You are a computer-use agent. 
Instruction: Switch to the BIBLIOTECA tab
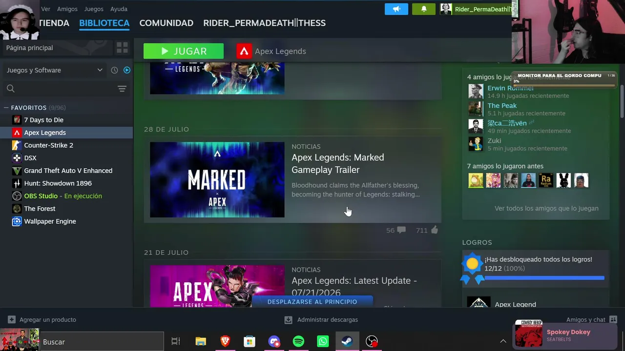click(x=104, y=23)
